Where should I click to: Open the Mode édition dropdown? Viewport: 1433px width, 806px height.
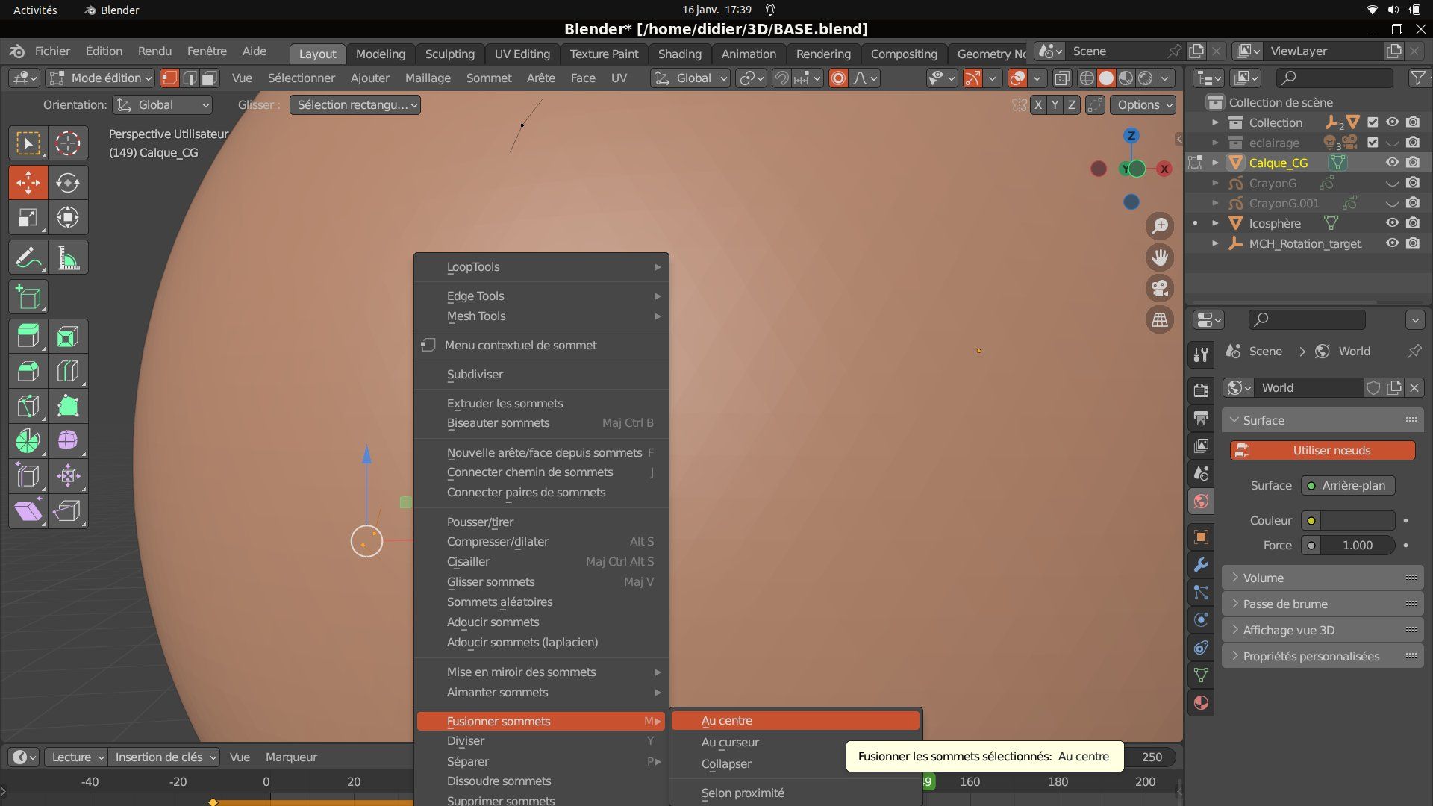(100, 78)
